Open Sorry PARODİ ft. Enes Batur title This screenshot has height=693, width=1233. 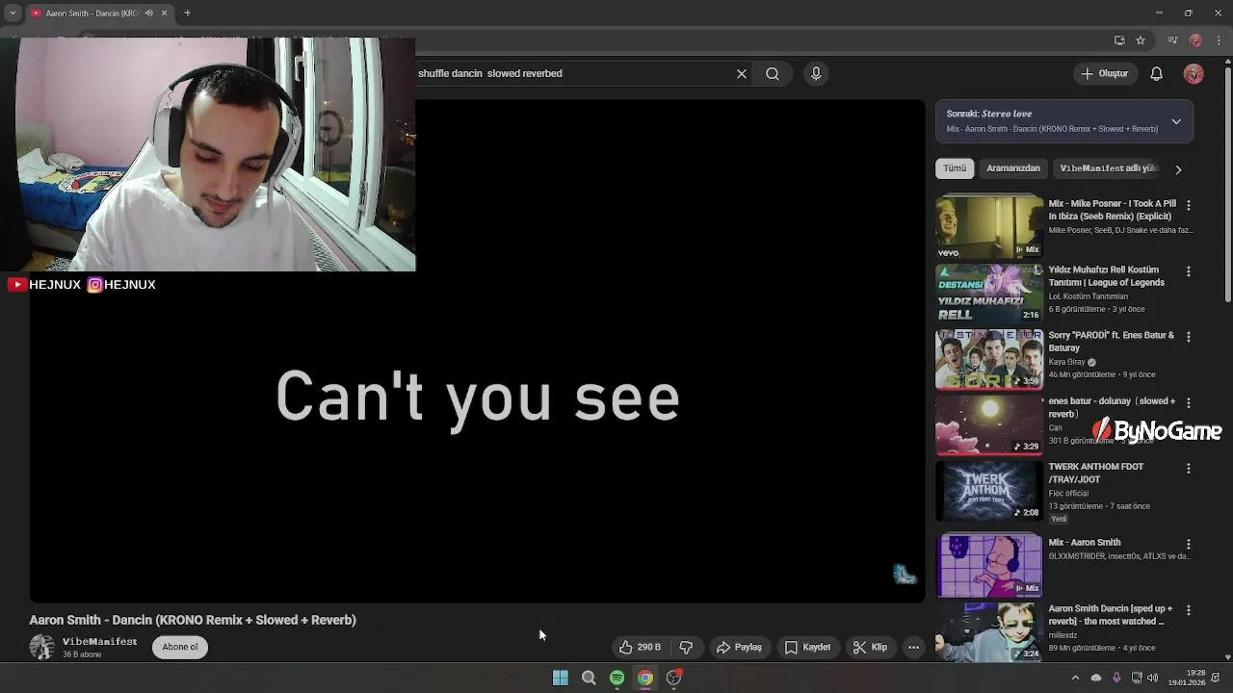pyautogui.click(x=1112, y=342)
